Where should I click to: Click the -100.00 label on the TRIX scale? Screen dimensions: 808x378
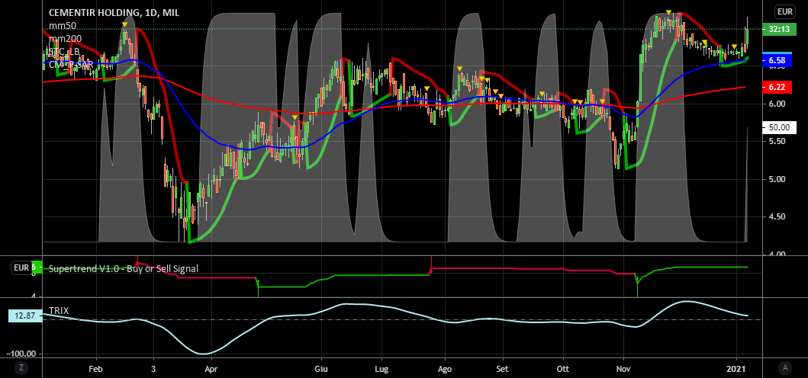pyautogui.click(x=24, y=354)
